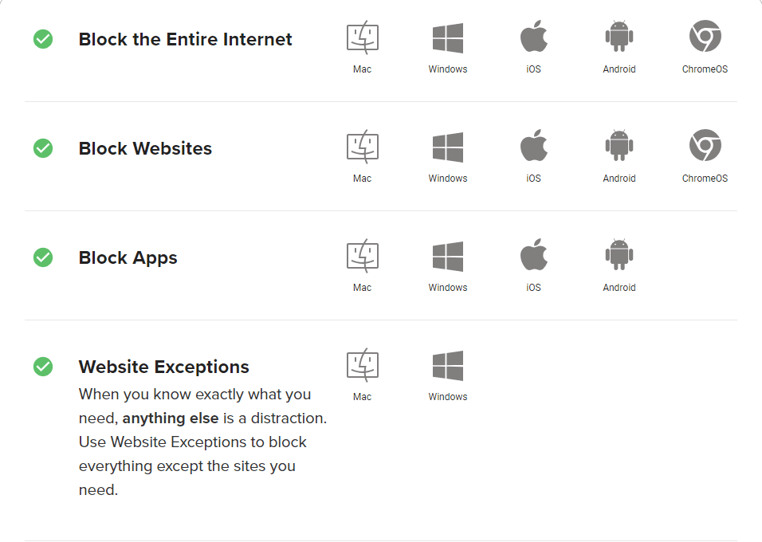The height and width of the screenshot is (542, 762).
Task: Click the Windows icon in Block Websites row
Action: [448, 147]
